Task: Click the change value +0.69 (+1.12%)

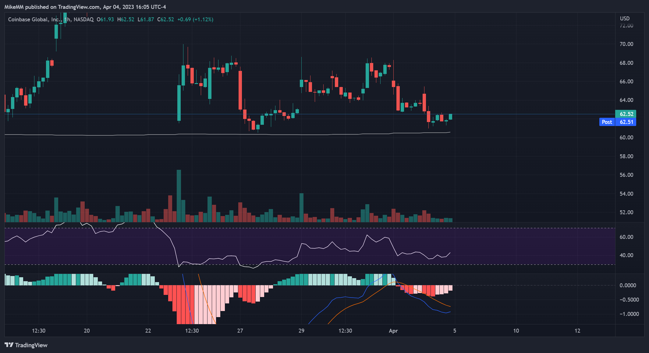Action: pos(195,19)
